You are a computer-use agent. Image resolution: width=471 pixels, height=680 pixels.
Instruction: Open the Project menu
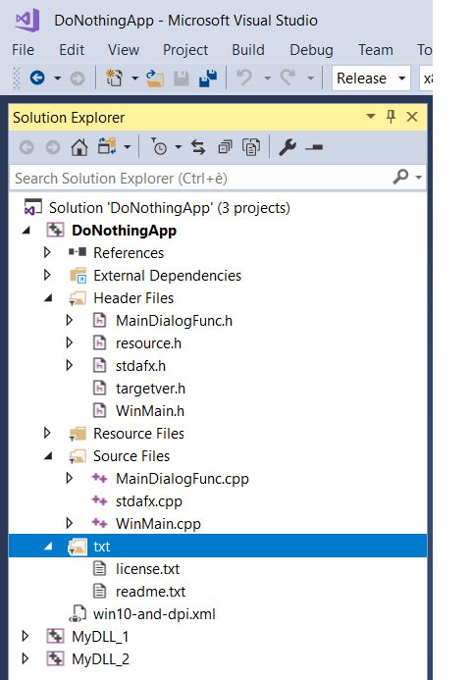pyautogui.click(x=185, y=50)
